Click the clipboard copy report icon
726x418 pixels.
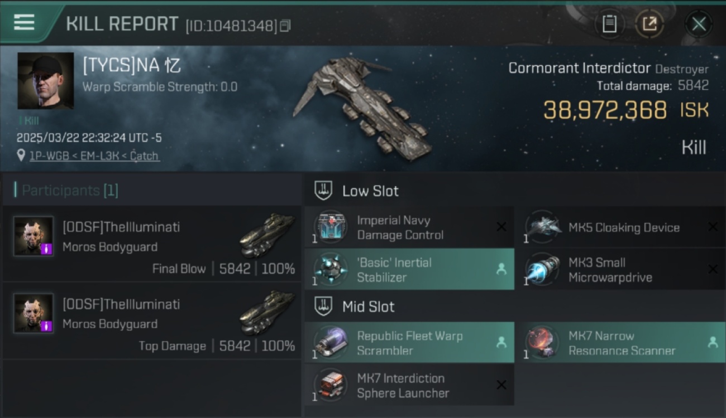click(x=609, y=24)
